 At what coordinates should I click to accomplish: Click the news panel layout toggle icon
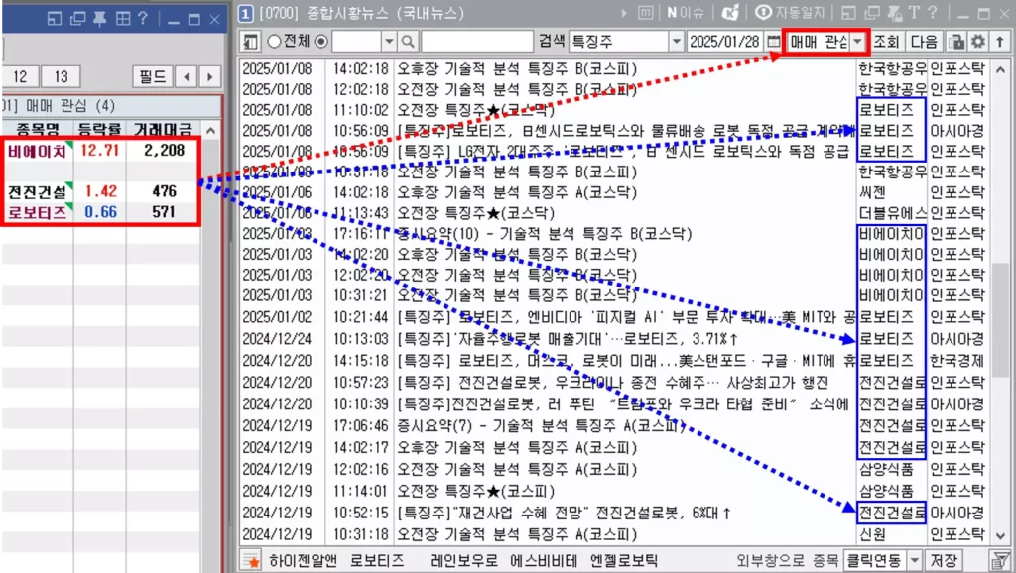[x=250, y=42]
